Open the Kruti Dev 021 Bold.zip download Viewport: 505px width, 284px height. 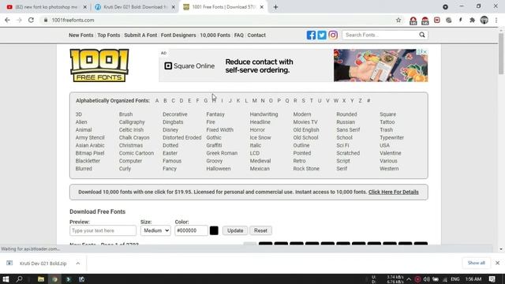(x=43, y=263)
